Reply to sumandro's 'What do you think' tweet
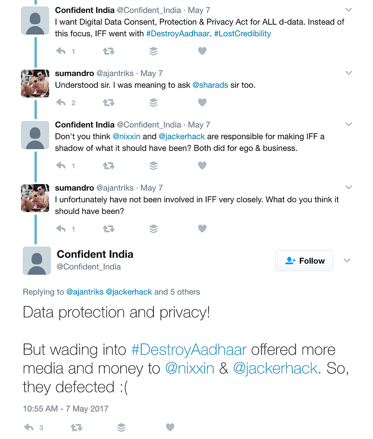373x439 pixels. coord(61,228)
